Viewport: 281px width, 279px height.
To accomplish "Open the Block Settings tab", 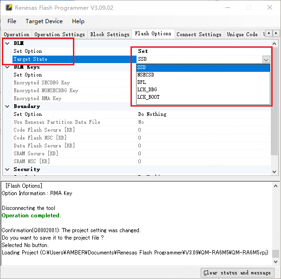I will point(110,34).
